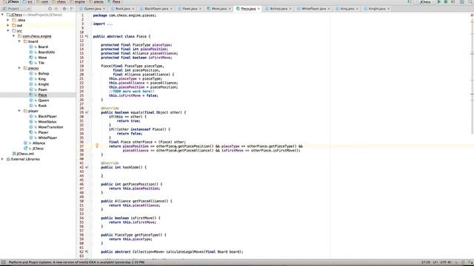The image size is (474, 266).
Task: Click the editor vertical scrollbar
Action: click(x=473, y=75)
